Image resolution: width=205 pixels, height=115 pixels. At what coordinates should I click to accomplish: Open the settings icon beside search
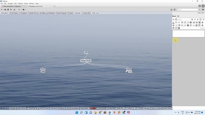point(203,10)
